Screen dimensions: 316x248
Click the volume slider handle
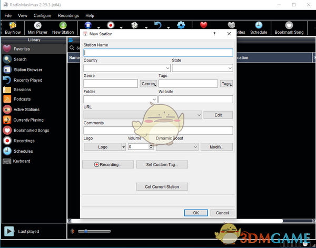[86, 231]
